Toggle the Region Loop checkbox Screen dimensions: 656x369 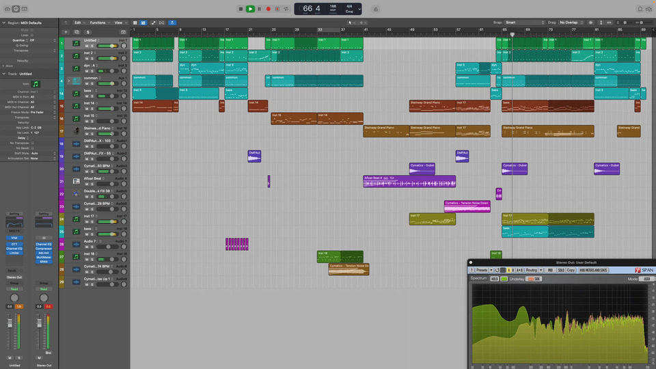pos(32,35)
